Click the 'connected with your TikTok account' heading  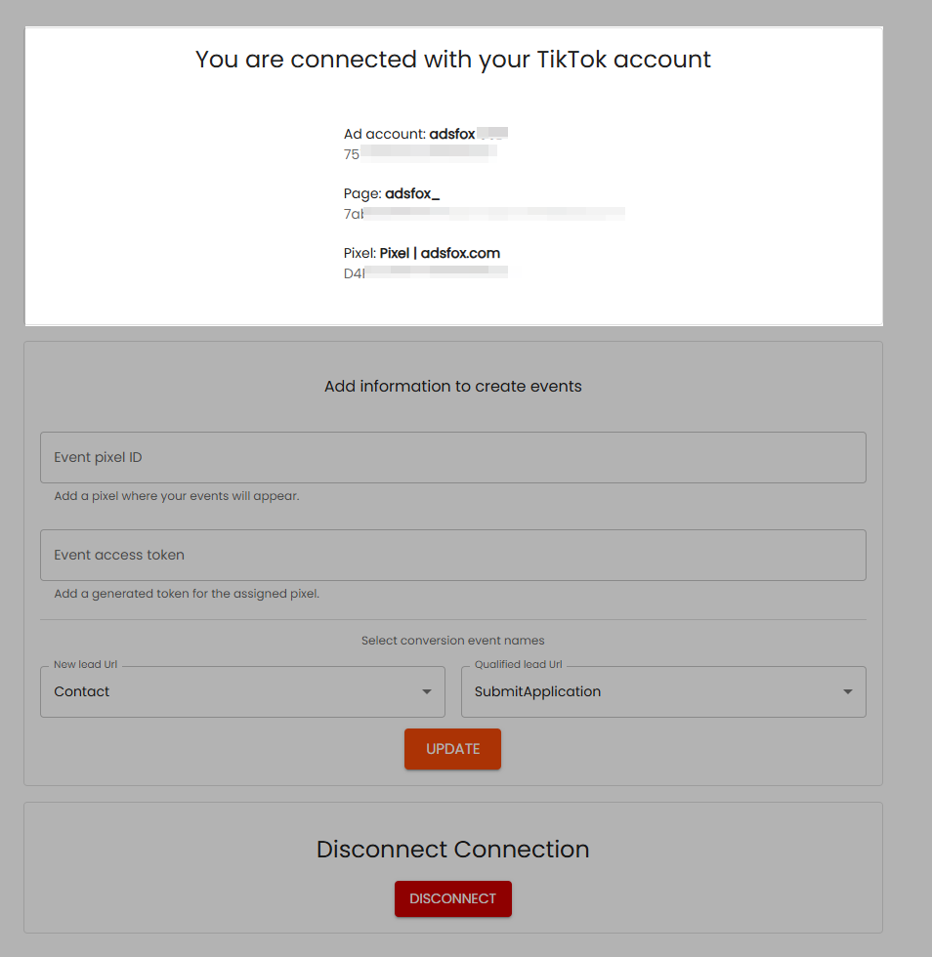pos(453,60)
